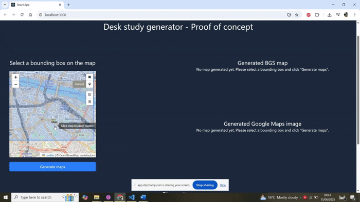Reload the localhost page
The image size is (360, 202).
(22, 15)
